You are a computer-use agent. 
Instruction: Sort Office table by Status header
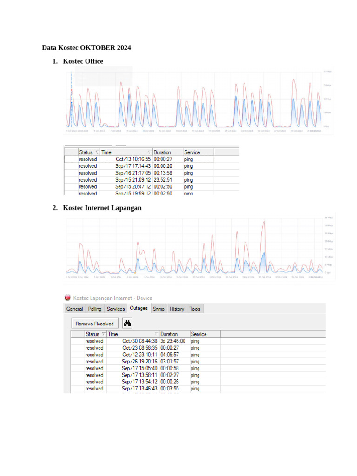pyautogui.click(x=89, y=152)
